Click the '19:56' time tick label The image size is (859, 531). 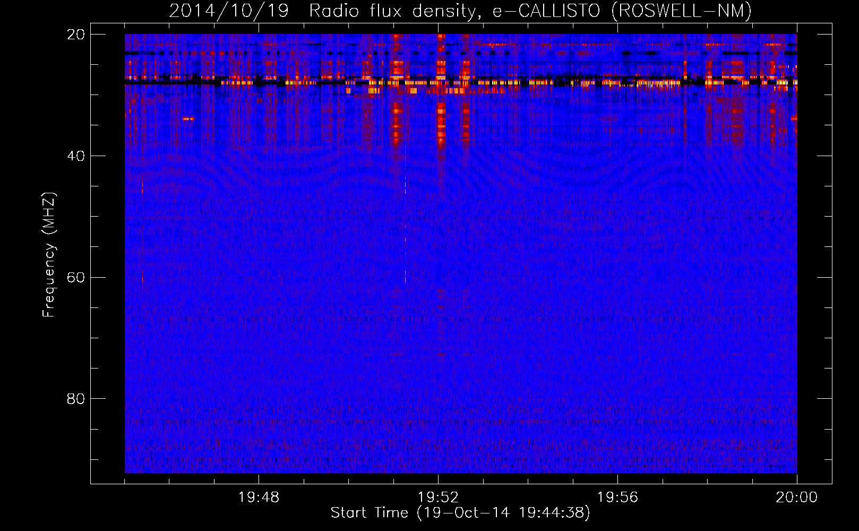[x=617, y=498]
